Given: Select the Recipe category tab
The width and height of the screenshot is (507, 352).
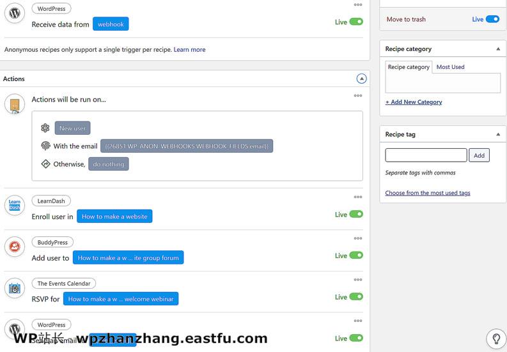Looking at the screenshot, I should click(409, 67).
